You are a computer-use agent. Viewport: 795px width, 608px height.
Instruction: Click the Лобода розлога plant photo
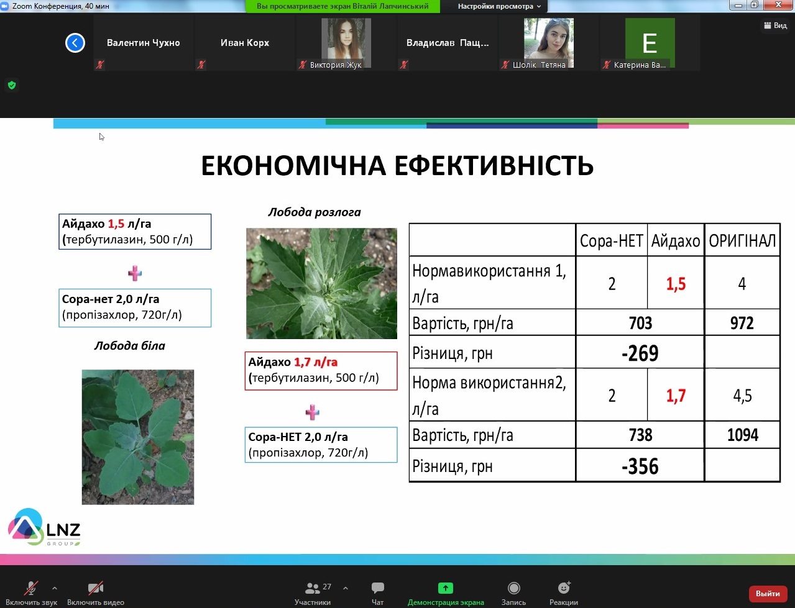coord(321,283)
